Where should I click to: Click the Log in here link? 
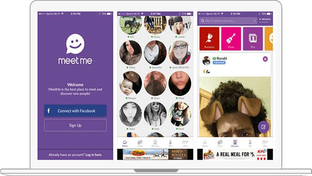[x=94, y=155]
